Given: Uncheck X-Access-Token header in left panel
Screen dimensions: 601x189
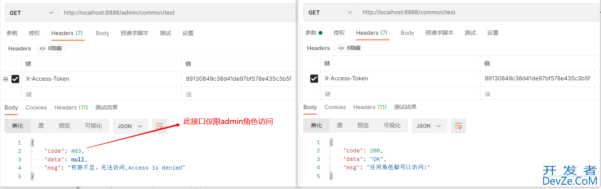Looking at the screenshot, I should [15, 79].
